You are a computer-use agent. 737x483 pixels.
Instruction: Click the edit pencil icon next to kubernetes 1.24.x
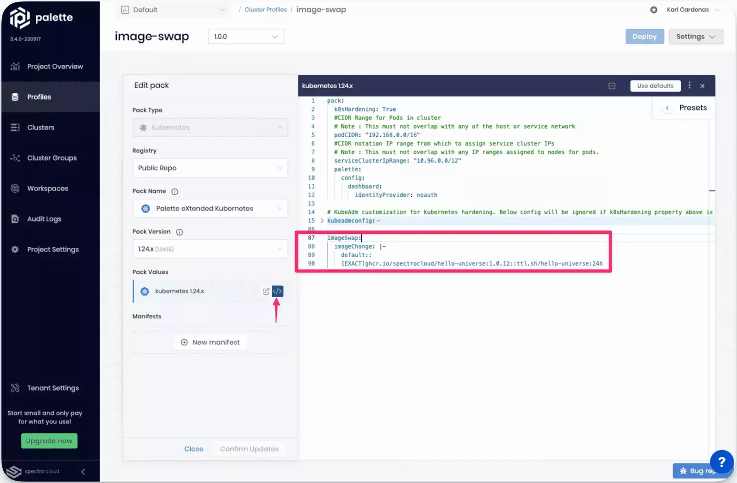pos(266,291)
